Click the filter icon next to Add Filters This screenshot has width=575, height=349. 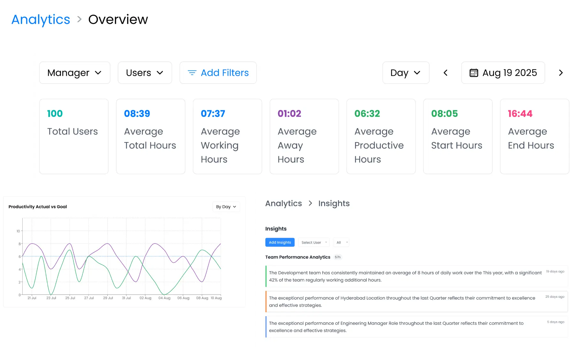(191, 73)
